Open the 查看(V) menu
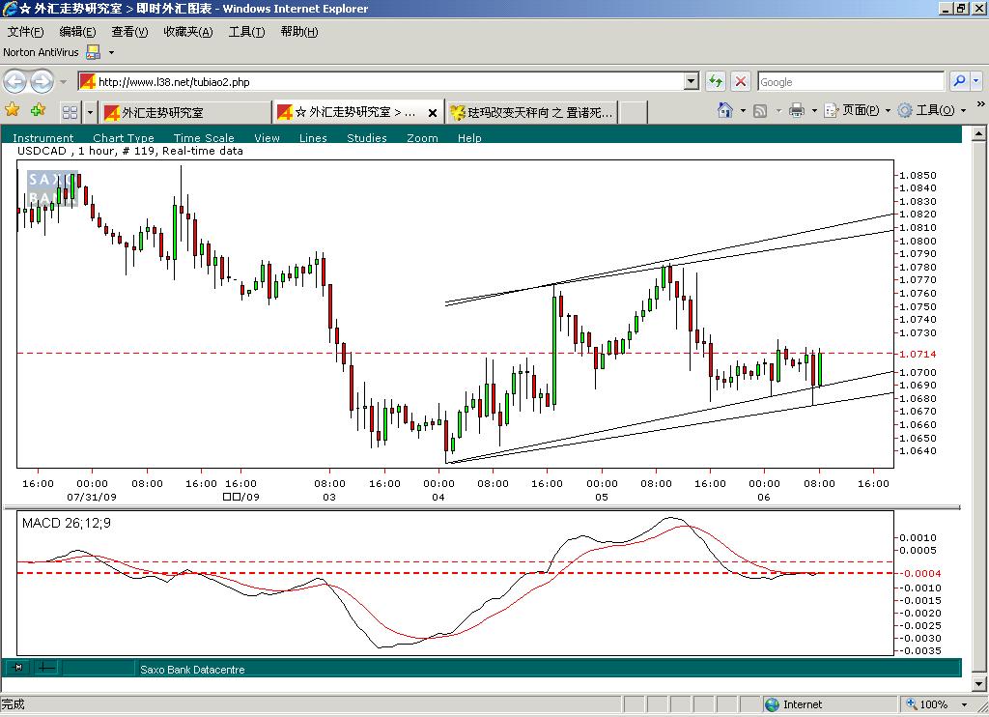Viewport: 989px width, 717px height. 130,32
